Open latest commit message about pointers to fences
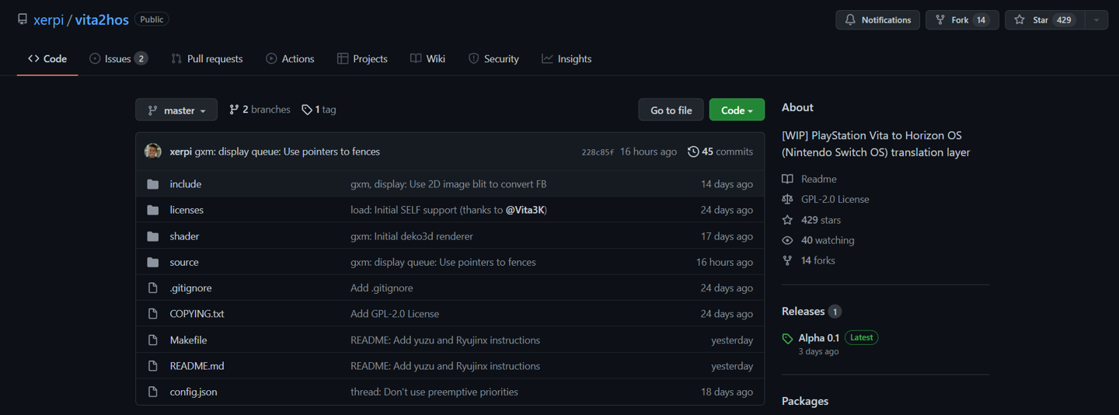 pyautogui.click(x=288, y=152)
